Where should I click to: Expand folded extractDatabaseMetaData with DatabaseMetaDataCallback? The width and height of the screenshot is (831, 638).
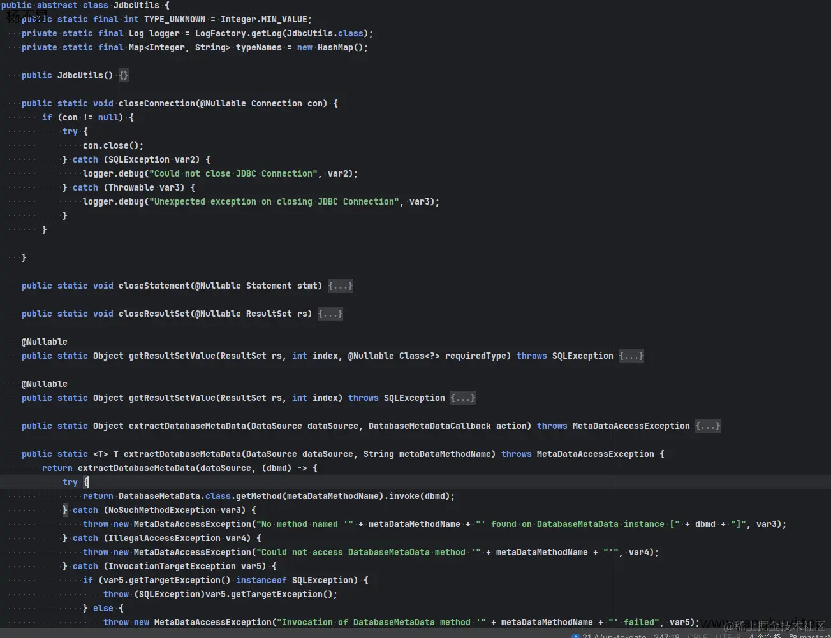(x=708, y=426)
